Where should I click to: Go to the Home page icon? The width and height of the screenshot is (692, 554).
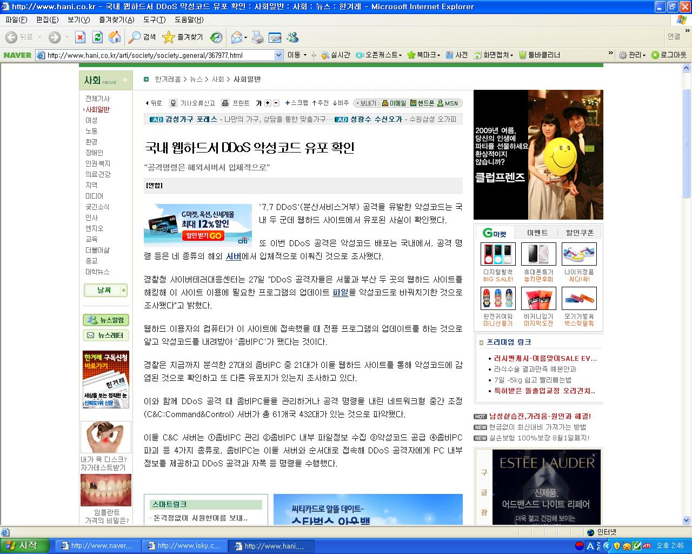pyautogui.click(x=115, y=37)
